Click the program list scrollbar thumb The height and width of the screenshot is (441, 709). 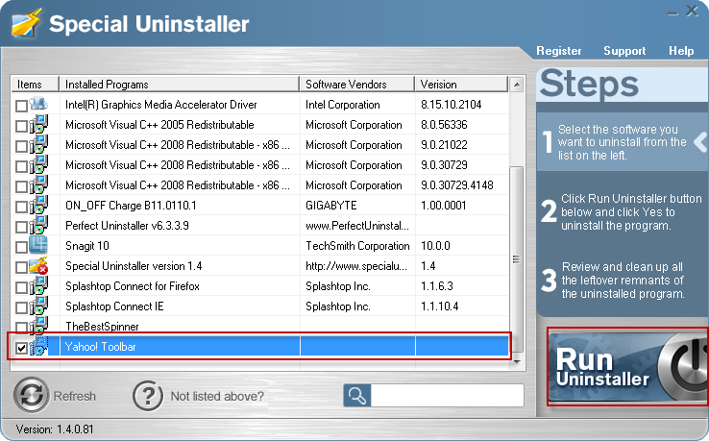coord(516,259)
